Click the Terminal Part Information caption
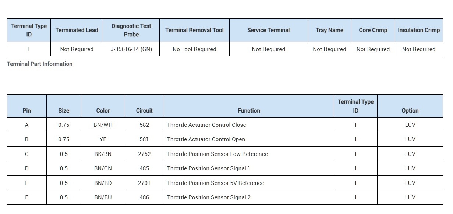 click(40, 64)
